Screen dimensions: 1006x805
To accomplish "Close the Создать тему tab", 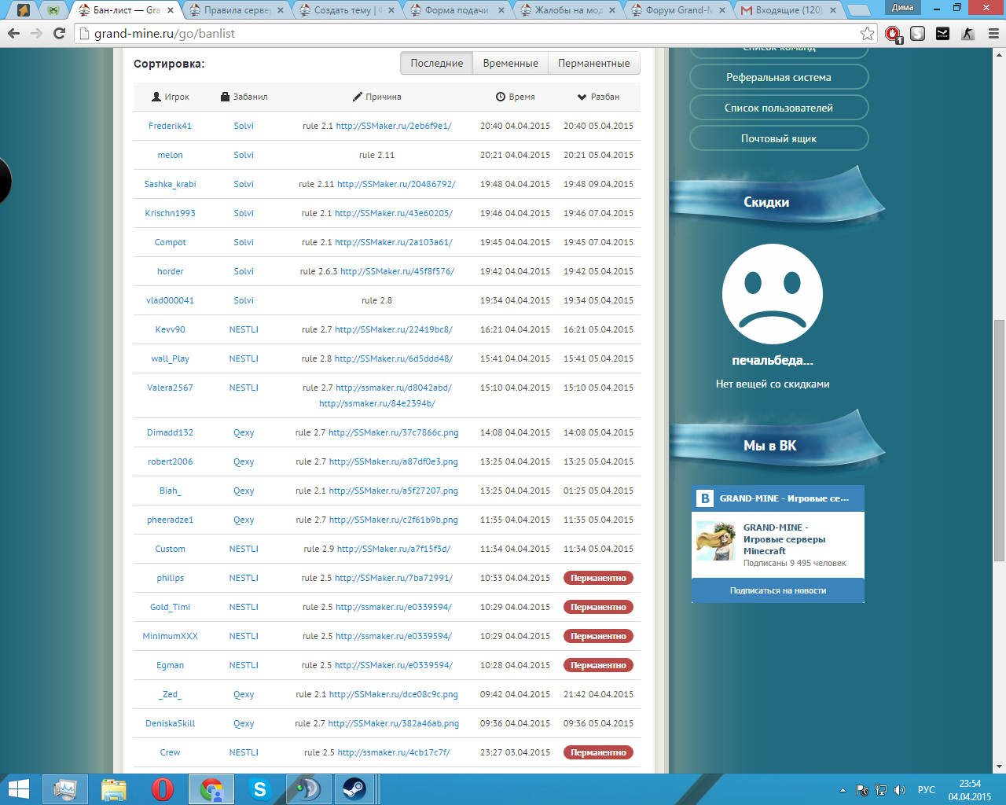I will click(391, 10).
